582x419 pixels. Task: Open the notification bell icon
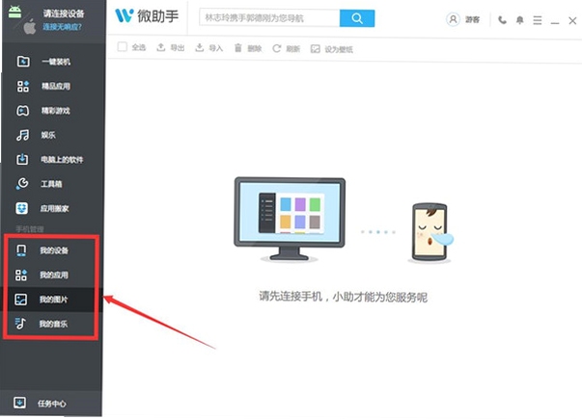coord(520,20)
